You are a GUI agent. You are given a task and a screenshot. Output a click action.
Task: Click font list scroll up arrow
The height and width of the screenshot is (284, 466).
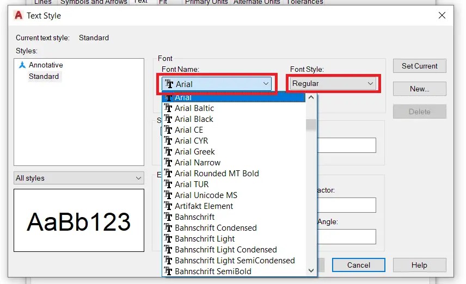(311, 97)
